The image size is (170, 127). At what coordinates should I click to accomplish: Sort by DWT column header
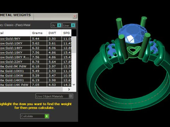coord(54,33)
